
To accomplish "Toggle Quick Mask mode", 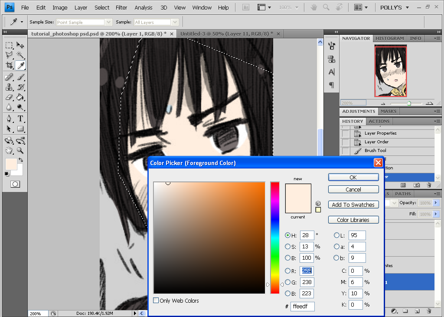I will [x=15, y=184].
